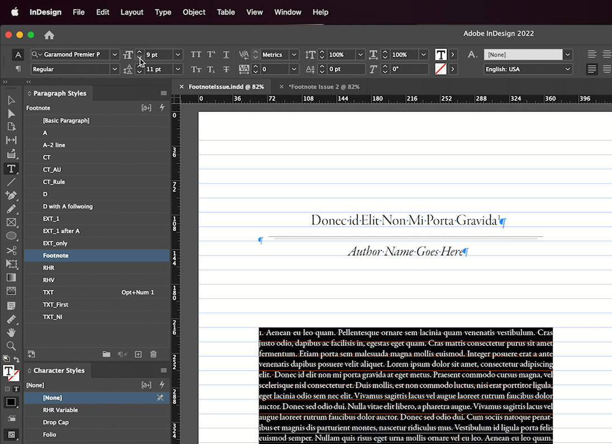Open the Type menu
The height and width of the screenshot is (444, 612).
point(163,12)
